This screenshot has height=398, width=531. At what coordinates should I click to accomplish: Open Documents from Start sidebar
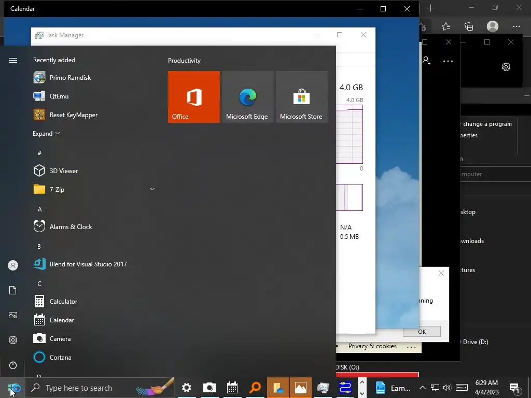[x=13, y=290]
